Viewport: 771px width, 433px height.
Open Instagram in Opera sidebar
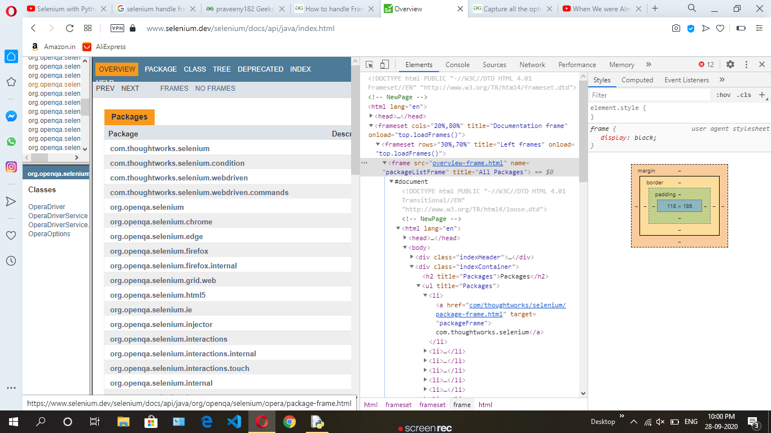click(x=11, y=167)
